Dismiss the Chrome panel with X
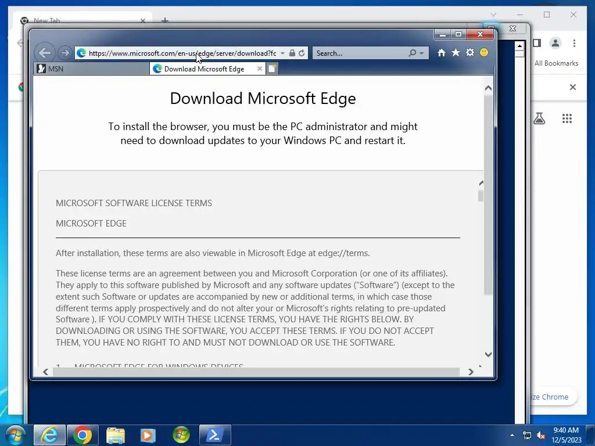595x446 pixels. 573,87
